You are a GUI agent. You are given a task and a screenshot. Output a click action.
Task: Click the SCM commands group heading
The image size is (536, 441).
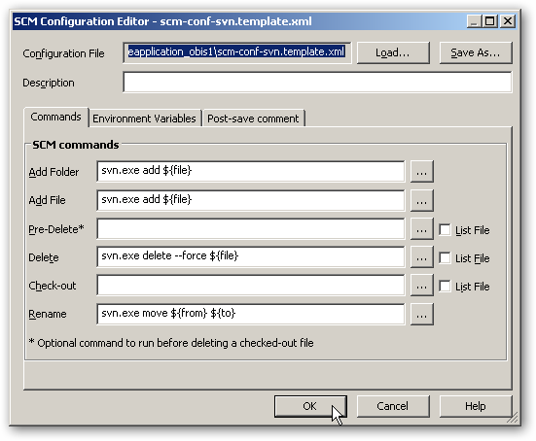point(76,145)
